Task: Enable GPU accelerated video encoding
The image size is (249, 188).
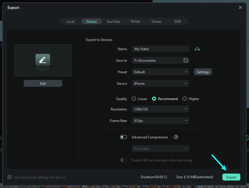Action: [x=123, y=160]
